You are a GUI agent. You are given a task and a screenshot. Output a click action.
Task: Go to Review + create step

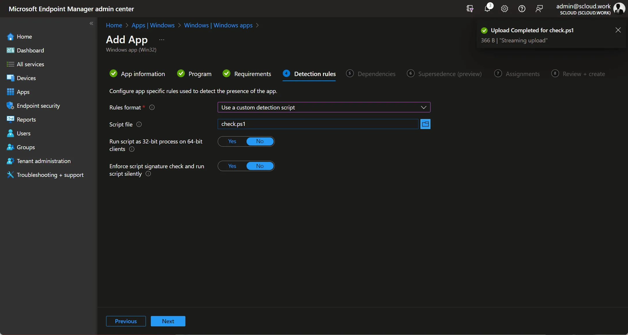click(578, 74)
